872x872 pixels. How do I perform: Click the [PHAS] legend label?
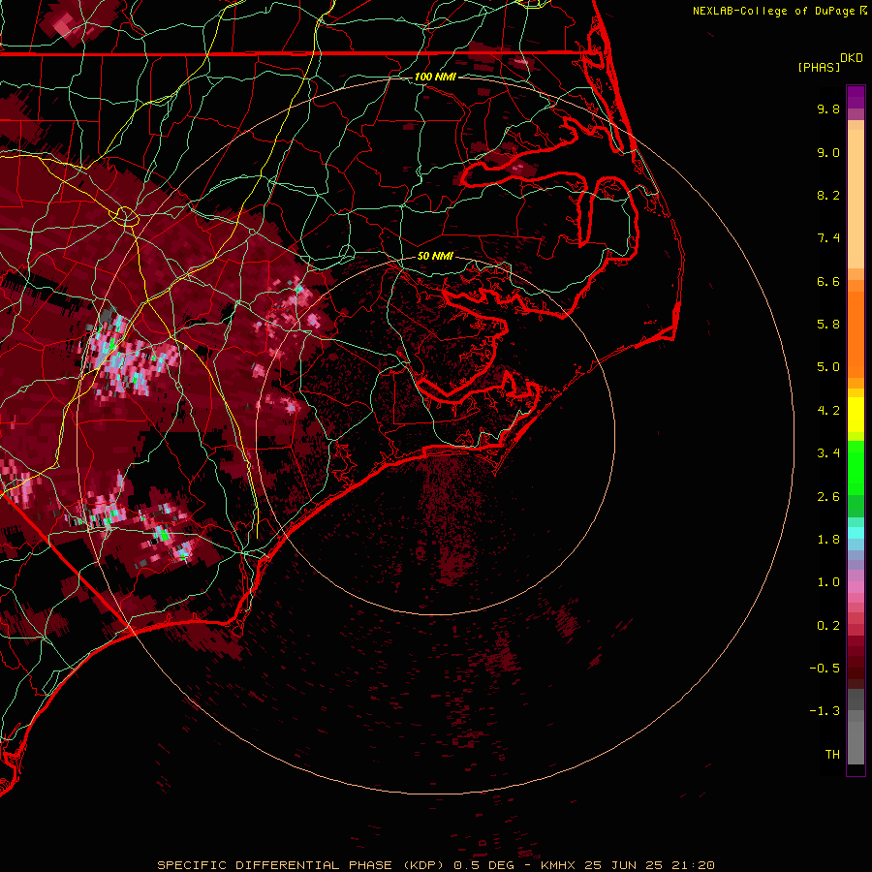[x=819, y=68]
